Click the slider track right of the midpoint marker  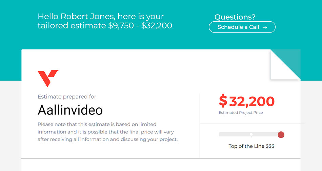(x=266, y=134)
